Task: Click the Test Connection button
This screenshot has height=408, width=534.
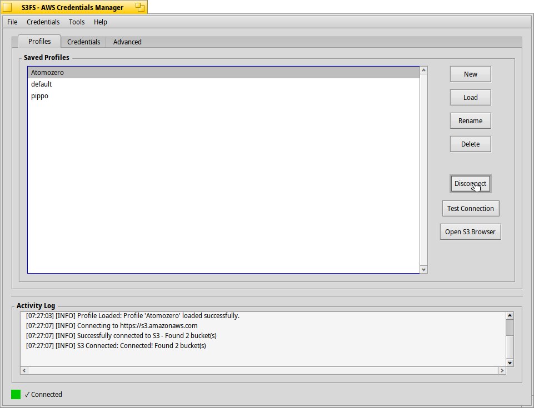Action: click(x=470, y=209)
